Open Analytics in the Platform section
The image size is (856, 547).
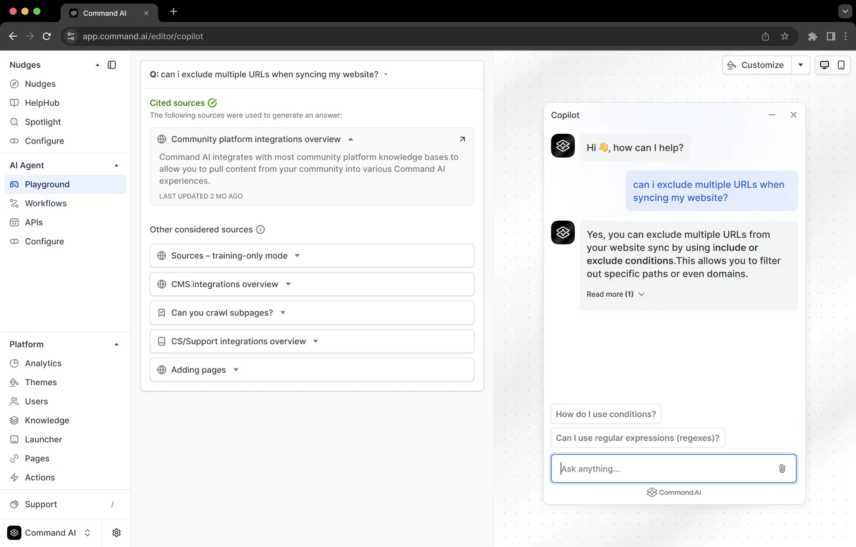point(65,363)
